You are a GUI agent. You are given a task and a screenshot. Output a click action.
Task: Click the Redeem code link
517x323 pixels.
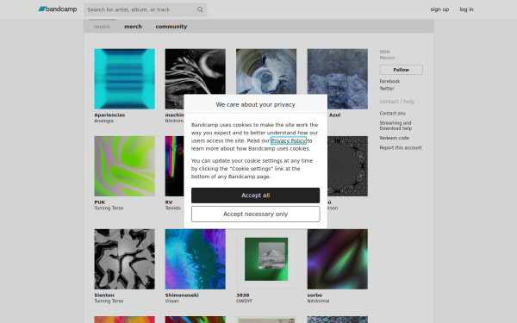(x=394, y=138)
